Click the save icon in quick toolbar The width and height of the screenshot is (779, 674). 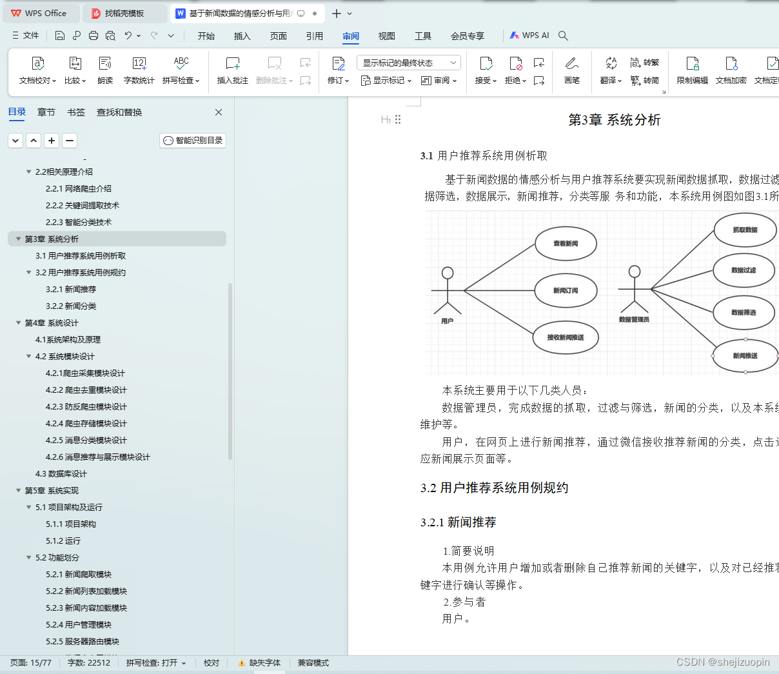click(60, 35)
